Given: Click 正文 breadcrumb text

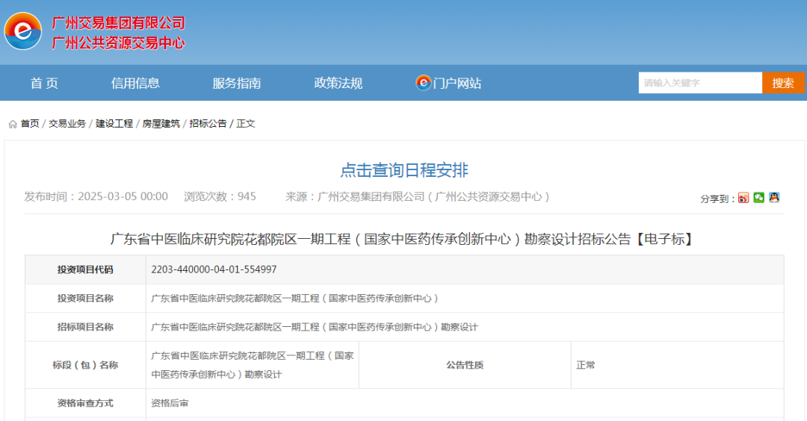Looking at the screenshot, I should click(246, 124).
